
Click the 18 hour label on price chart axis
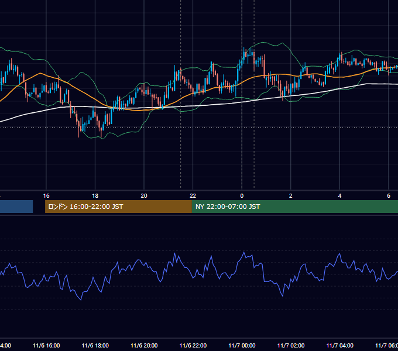click(x=95, y=196)
